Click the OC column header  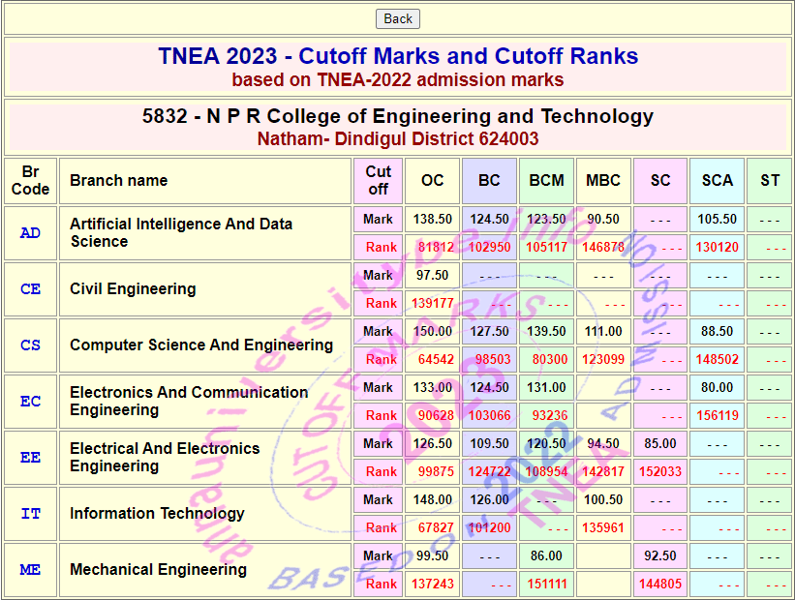432,180
